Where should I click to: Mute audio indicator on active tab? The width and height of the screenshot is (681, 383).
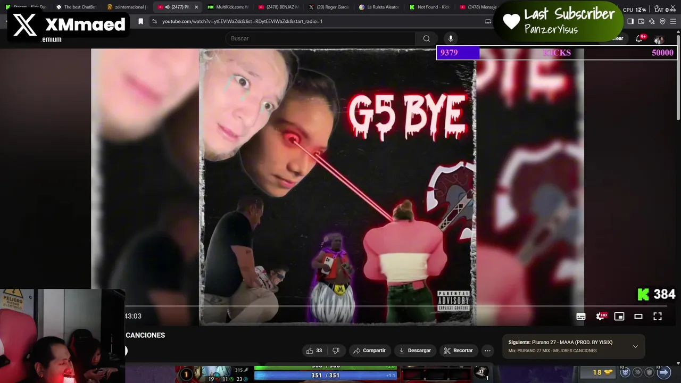pyautogui.click(x=167, y=7)
